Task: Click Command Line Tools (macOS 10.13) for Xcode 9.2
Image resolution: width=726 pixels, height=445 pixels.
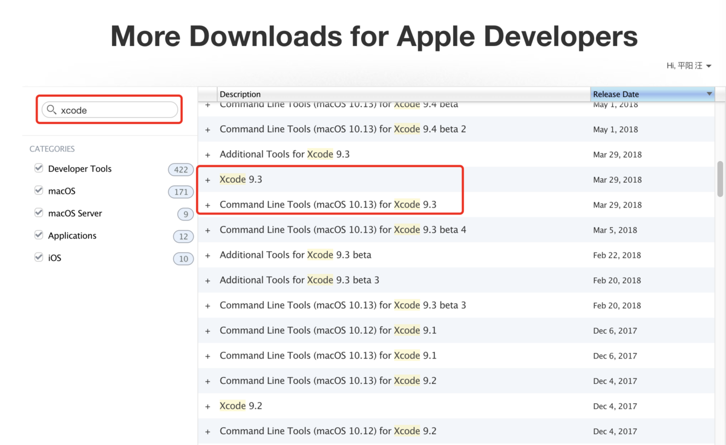Action: tap(328, 380)
